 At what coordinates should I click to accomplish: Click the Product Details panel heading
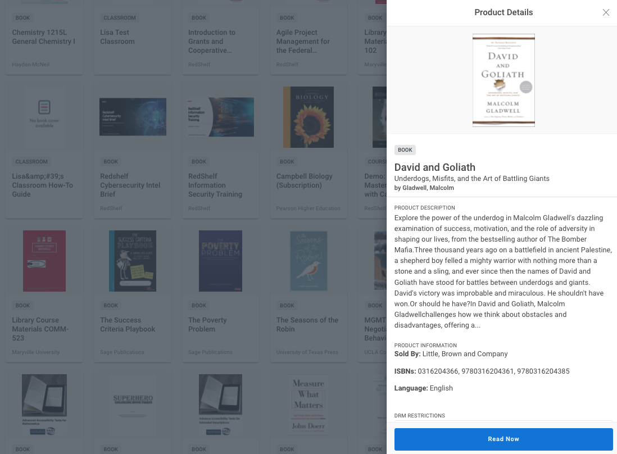[503, 12]
